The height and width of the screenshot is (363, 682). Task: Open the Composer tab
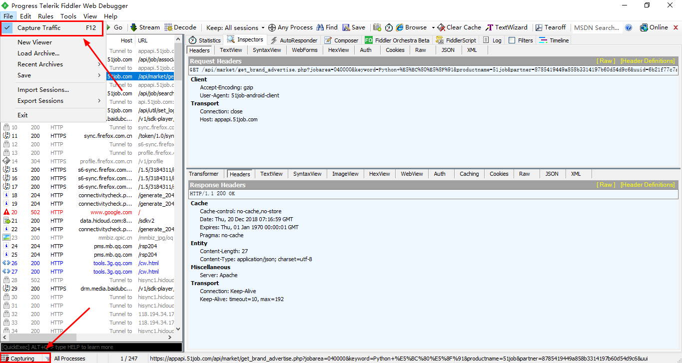click(x=341, y=40)
